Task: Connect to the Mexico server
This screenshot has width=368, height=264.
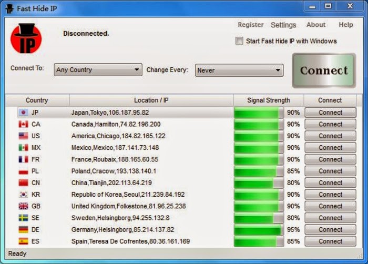Action: coord(330,147)
